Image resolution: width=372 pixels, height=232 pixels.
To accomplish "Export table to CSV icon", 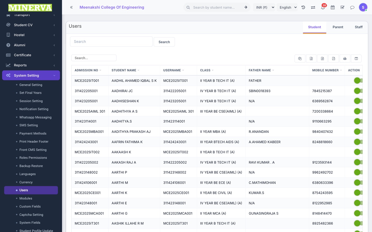I will coord(322,59).
